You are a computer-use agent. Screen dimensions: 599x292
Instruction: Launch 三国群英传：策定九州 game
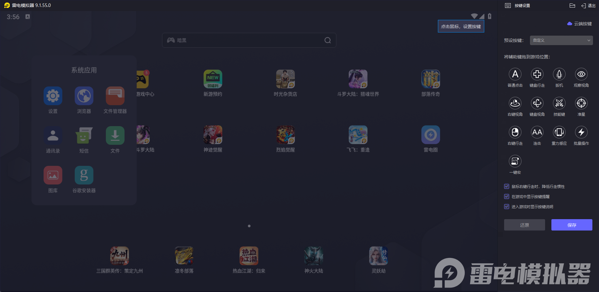119,256
